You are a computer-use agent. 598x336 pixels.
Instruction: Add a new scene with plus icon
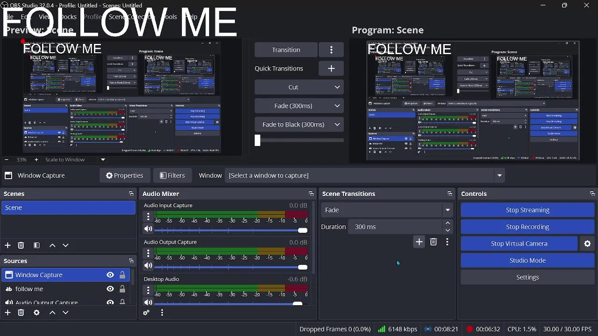coord(7,245)
